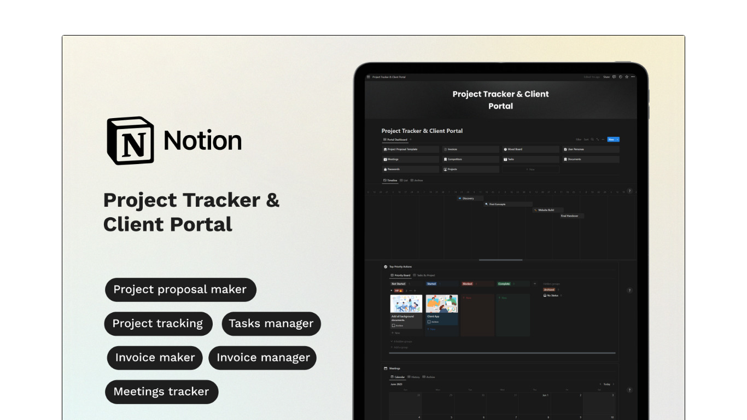This screenshot has width=747, height=420.
Task: Open the page more-options ellipsis
Action: click(x=633, y=77)
